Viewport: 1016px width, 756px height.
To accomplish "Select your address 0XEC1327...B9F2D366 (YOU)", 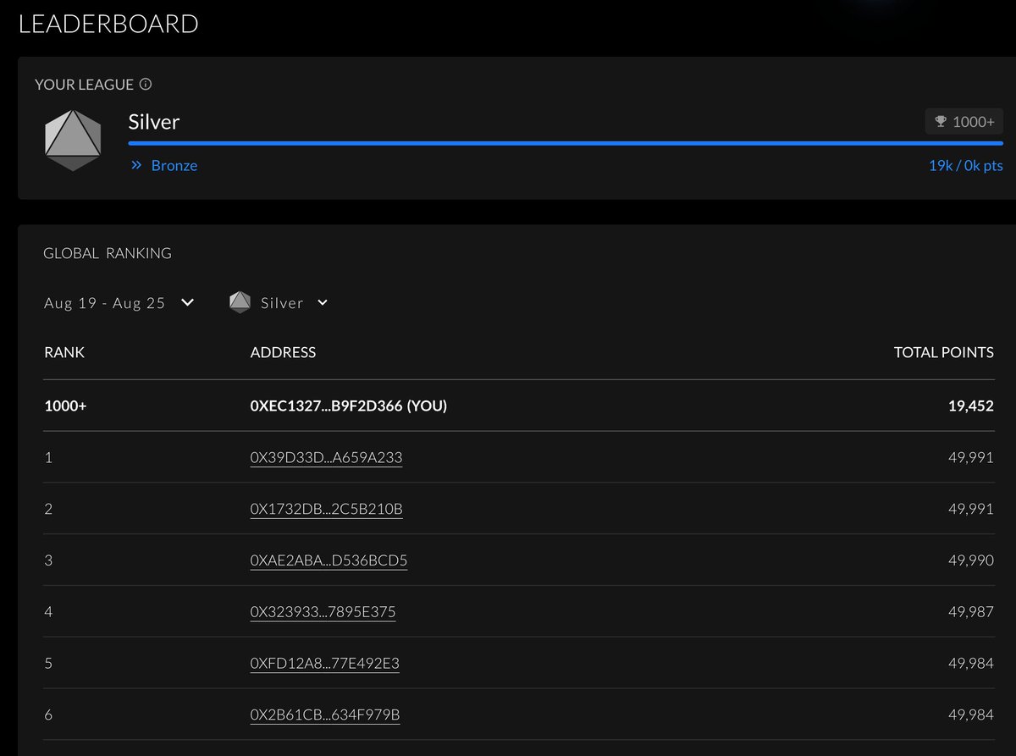I will 349,406.
